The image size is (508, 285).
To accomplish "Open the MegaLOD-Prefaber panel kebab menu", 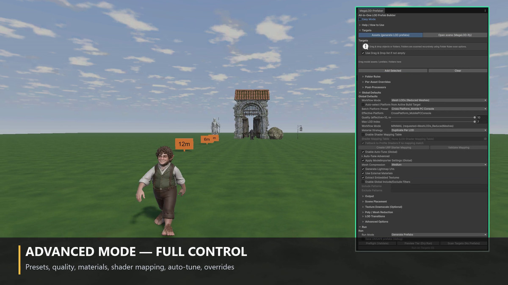I will [x=485, y=11].
